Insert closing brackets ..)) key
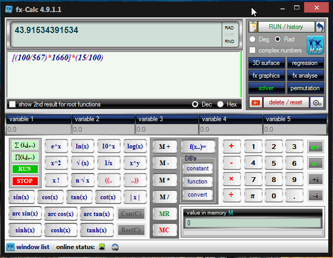 [135, 180]
